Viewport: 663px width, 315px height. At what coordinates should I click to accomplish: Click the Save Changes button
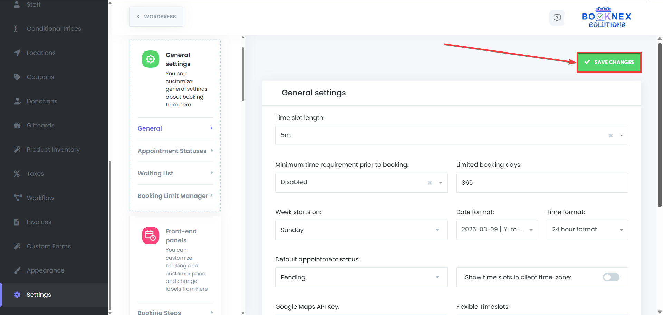(x=609, y=62)
